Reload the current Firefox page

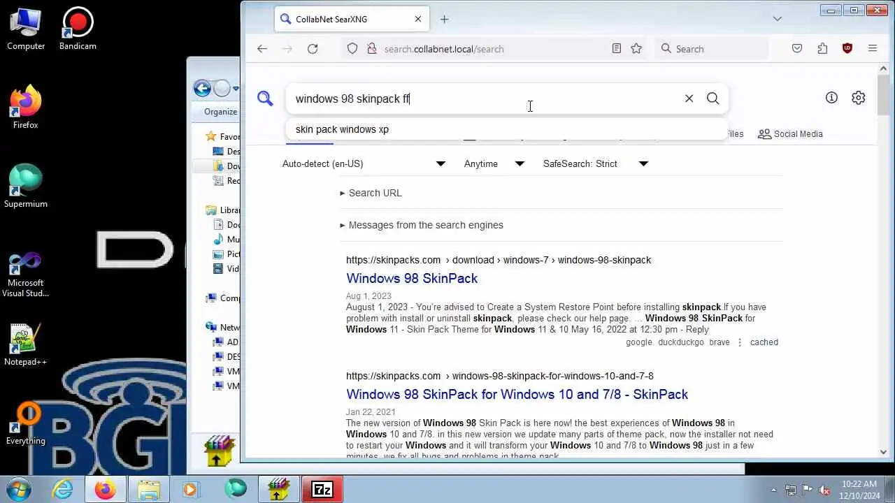pyautogui.click(x=313, y=49)
